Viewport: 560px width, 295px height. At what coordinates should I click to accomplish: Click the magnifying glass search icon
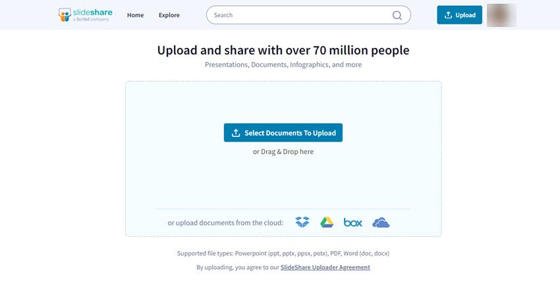coord(397,15)
